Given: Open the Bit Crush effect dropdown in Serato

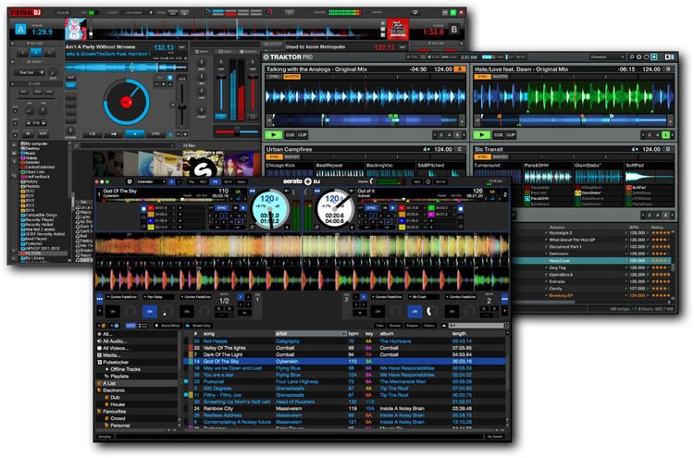Looking at the screenshot, I should click(x=424, y=296).
